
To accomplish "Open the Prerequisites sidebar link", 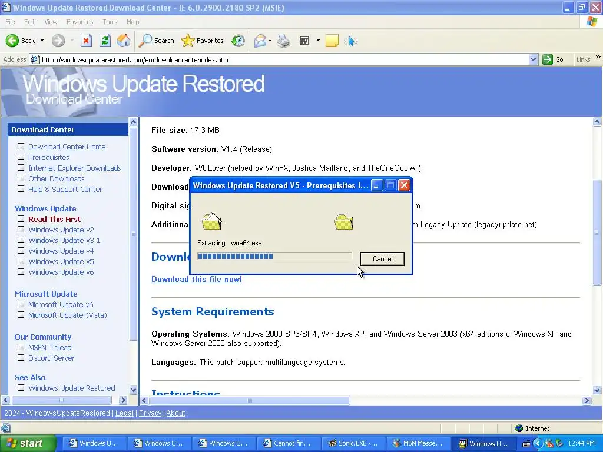I will pyautogui.click(x=49, y=158).
